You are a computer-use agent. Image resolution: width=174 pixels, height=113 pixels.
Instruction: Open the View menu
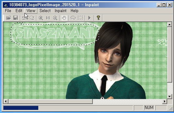pyautogui.click(x=31, y=11)
